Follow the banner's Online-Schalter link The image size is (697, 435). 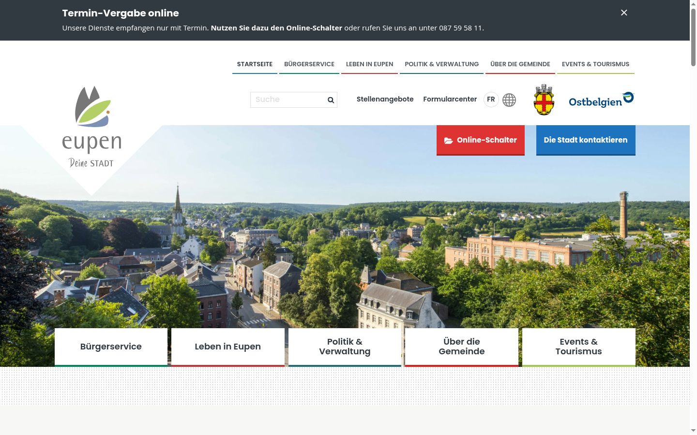(x=276, y=28)
